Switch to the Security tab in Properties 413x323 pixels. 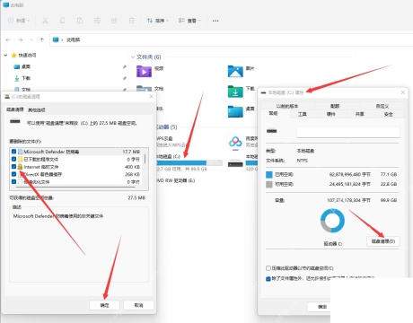388,114
